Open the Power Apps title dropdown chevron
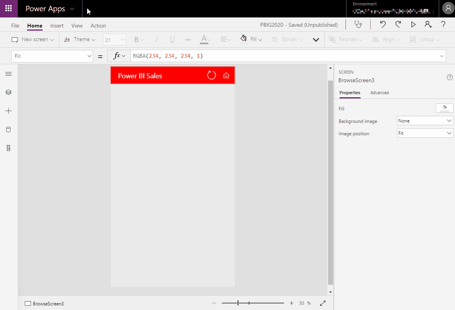The width and height of the screenshot is (455, 310). [x=72, y=9]
